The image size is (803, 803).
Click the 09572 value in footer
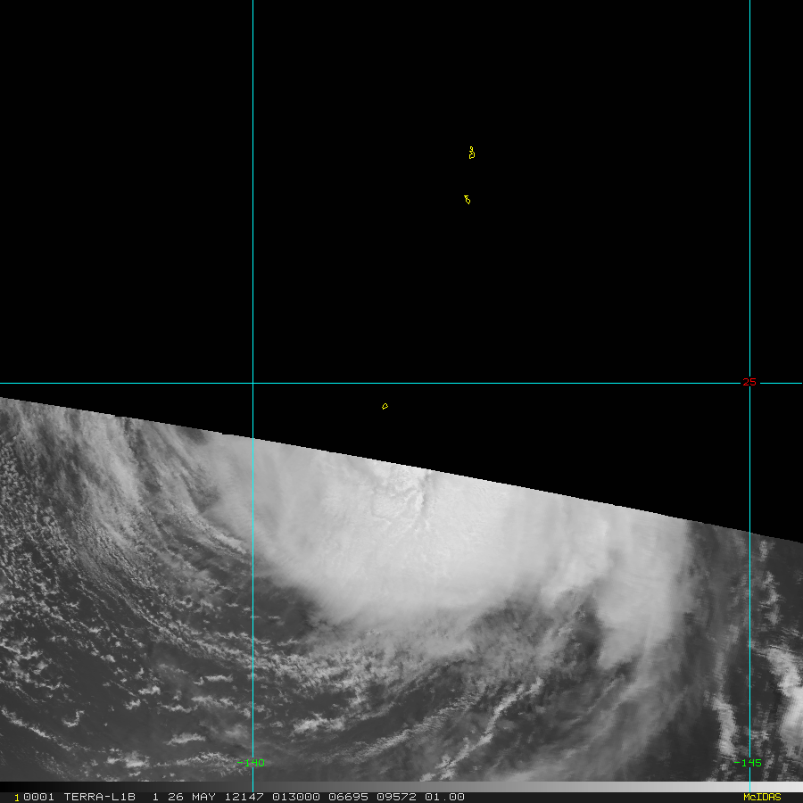(396, 797)
